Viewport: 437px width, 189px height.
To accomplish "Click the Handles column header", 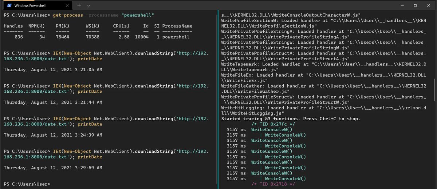I will pyautogui.click(x=13, y=26).
